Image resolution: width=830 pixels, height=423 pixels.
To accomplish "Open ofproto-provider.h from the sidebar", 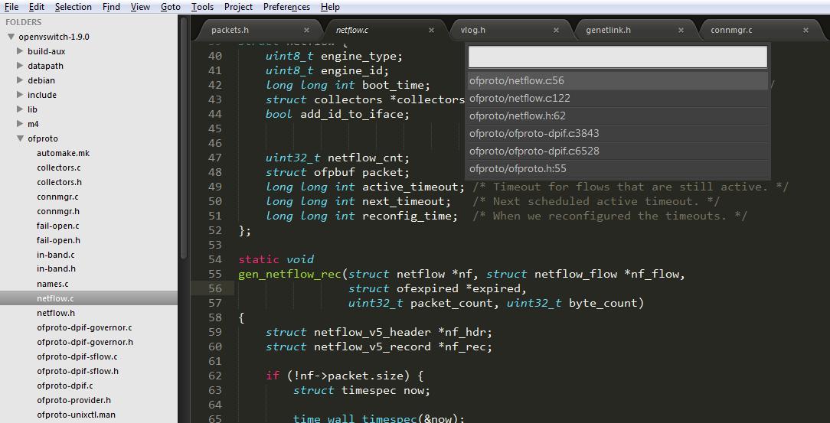I will coord(74,400).
